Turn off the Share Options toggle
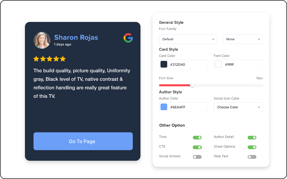The height and width of the screenshot is (179, 287). click(x=252, y=147)
